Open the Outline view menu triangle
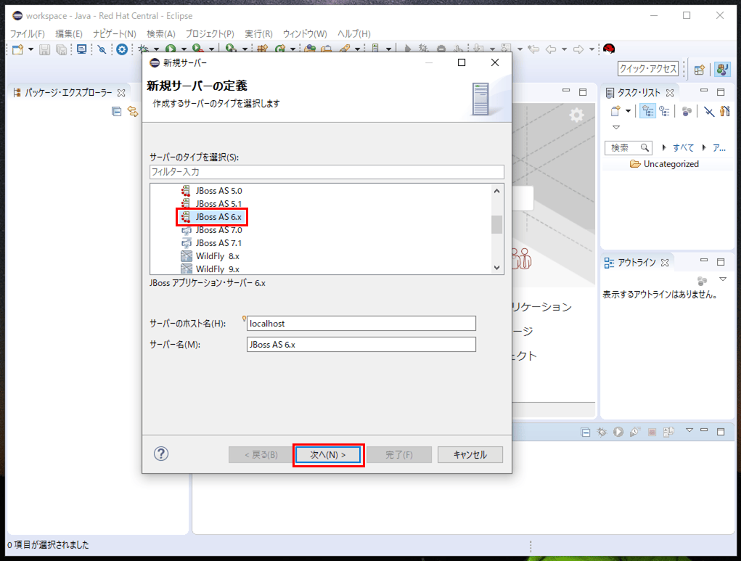The image size is (741, 561). 722,279
